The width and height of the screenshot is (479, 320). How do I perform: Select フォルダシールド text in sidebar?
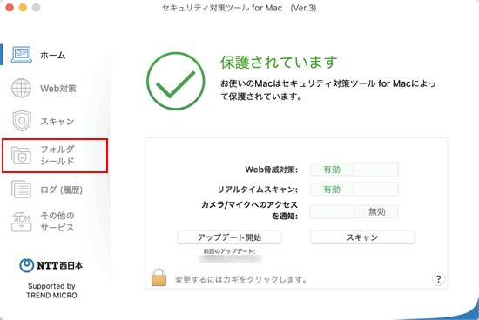click(x=57, y=155)
